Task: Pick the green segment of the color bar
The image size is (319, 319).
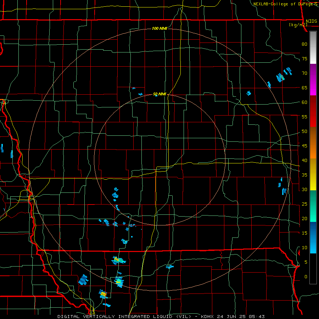Action: (313, 206)
